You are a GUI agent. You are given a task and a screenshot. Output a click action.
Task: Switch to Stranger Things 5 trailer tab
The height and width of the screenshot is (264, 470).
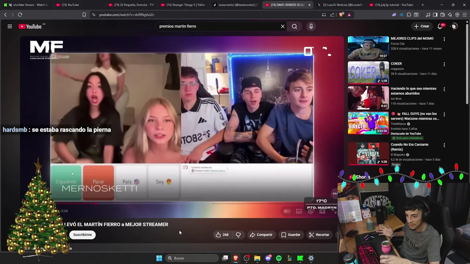(184, 5)
